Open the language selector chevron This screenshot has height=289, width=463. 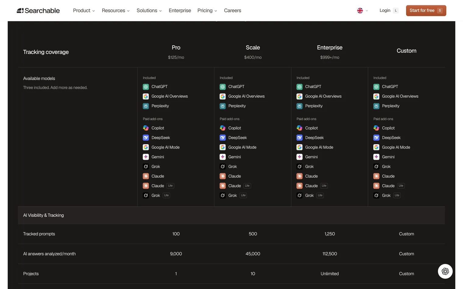coord(367,11)
